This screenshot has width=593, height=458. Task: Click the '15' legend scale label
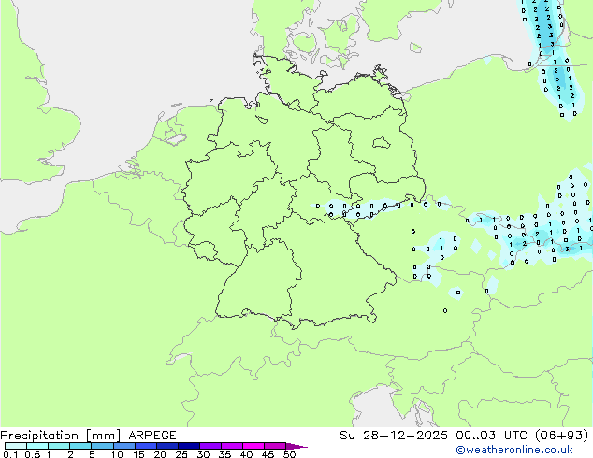pyautogui.click(x=138, y=454)
